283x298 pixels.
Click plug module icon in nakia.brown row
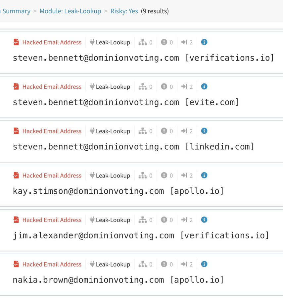[x=92, y=264]
